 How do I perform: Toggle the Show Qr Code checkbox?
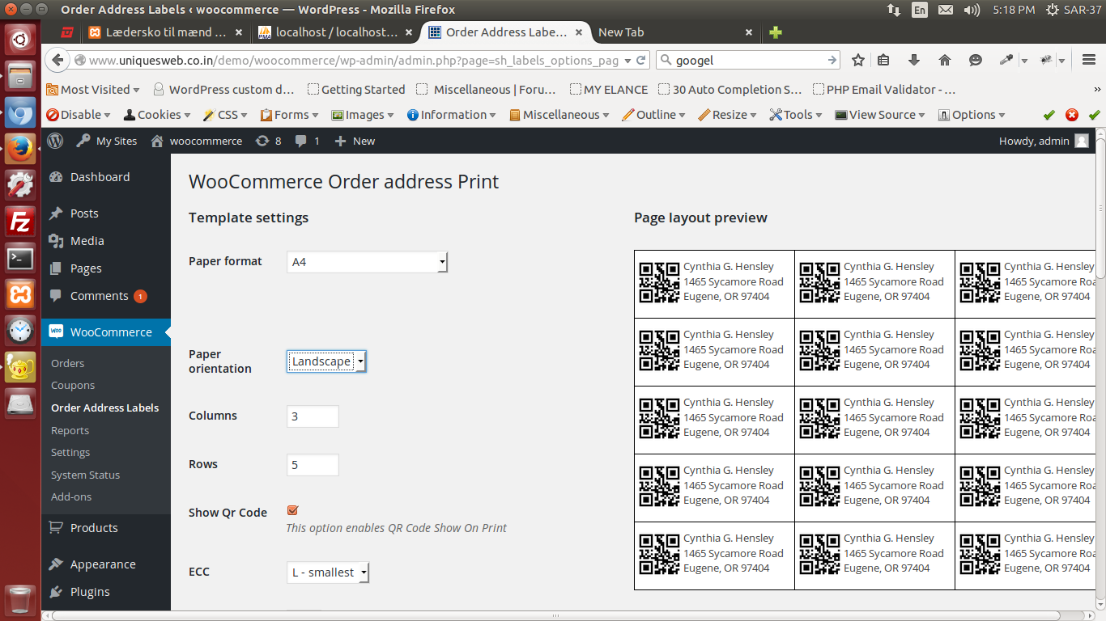point(292,510)
